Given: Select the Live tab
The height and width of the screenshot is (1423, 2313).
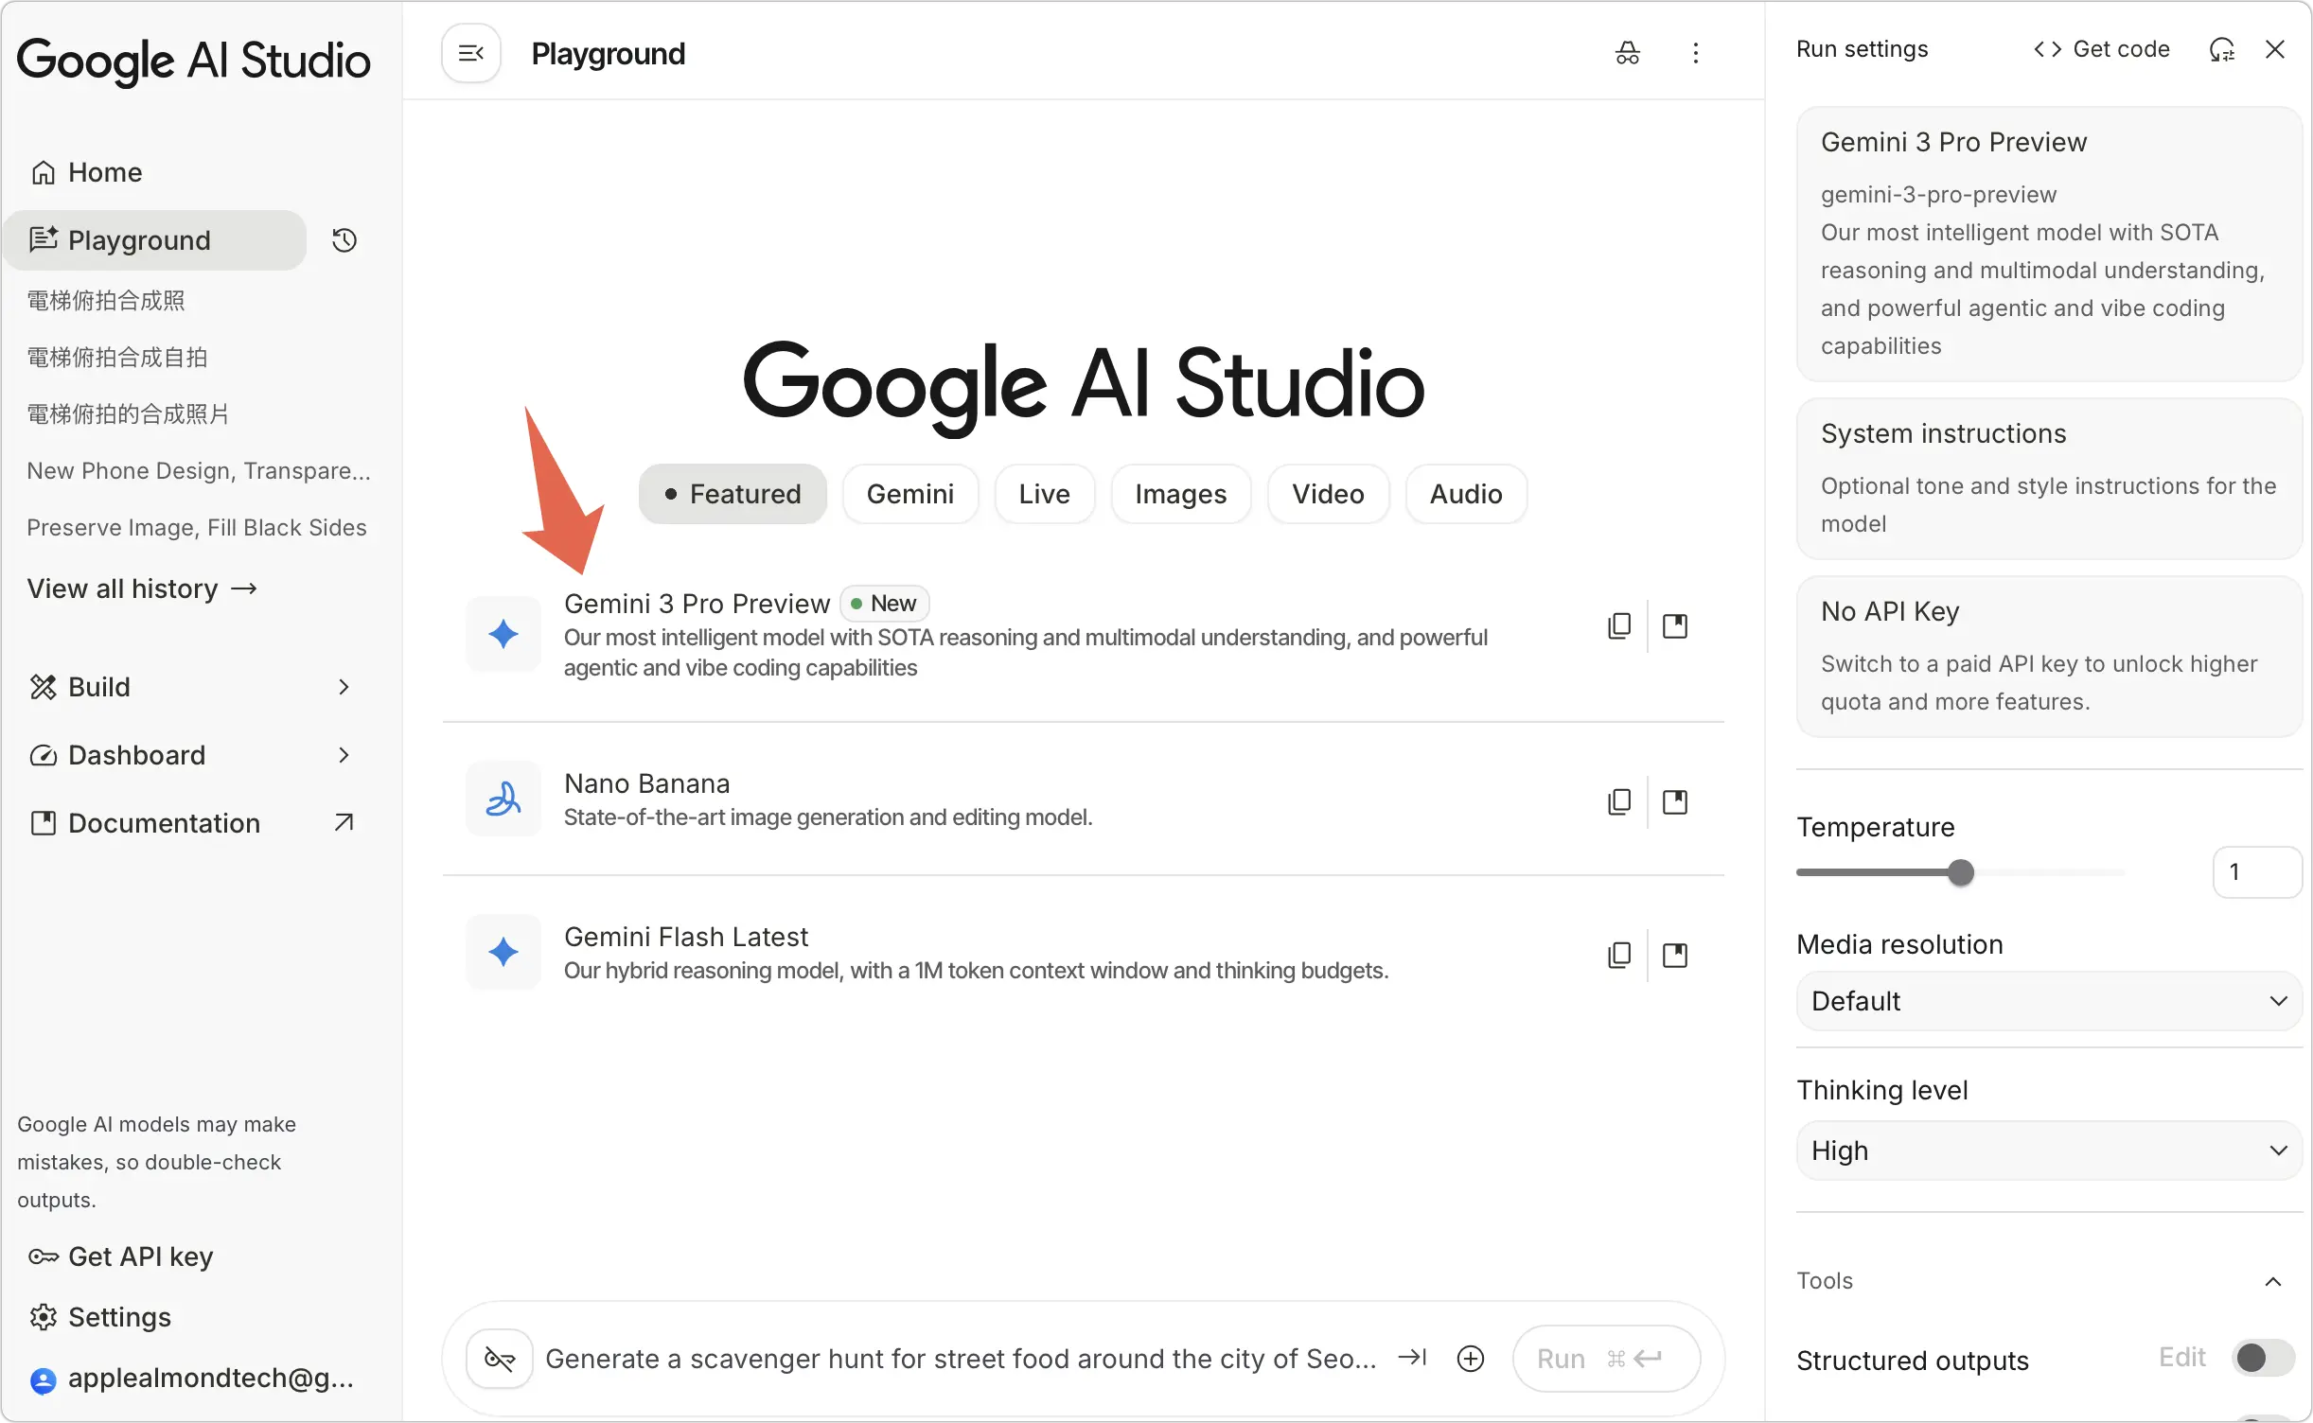Looking at the screenshot, I should (1045, 494).
